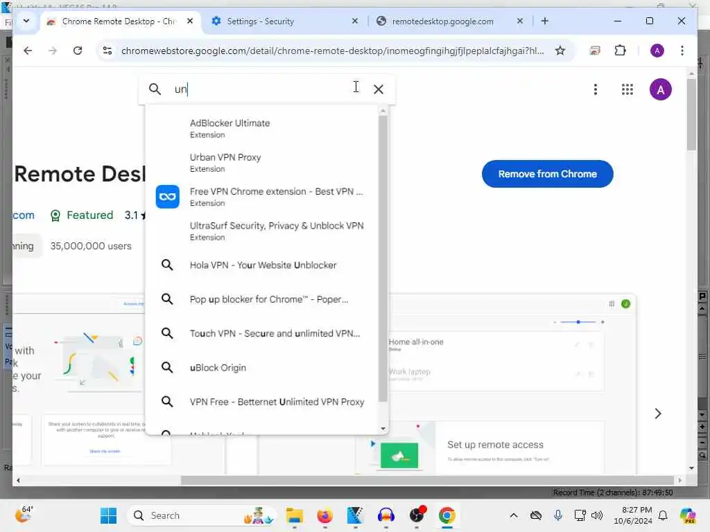Click into the web store search field
710x532 pixels.
267,89
